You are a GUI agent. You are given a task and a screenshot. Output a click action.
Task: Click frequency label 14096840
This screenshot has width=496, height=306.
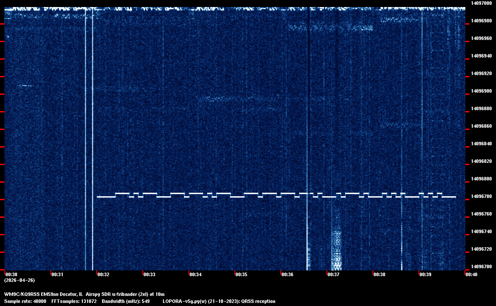pos(482,144)
